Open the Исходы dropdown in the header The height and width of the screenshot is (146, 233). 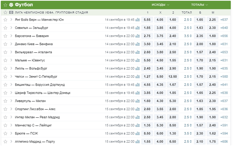point(160,5)
